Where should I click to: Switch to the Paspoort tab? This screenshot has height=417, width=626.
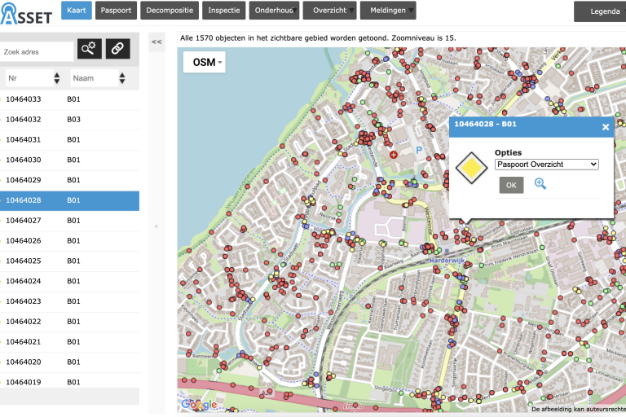[x=116, y=11]
